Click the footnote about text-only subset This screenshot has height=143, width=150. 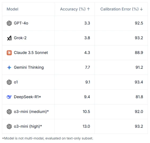(x=48, y=138)
